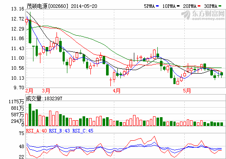Image resolution: width=226 pixels, height=159 pixels.
Task: Click the 9.70 price axis label
Action: click(x=19, y=88)
